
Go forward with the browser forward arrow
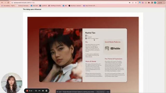(x=5, y=3)
